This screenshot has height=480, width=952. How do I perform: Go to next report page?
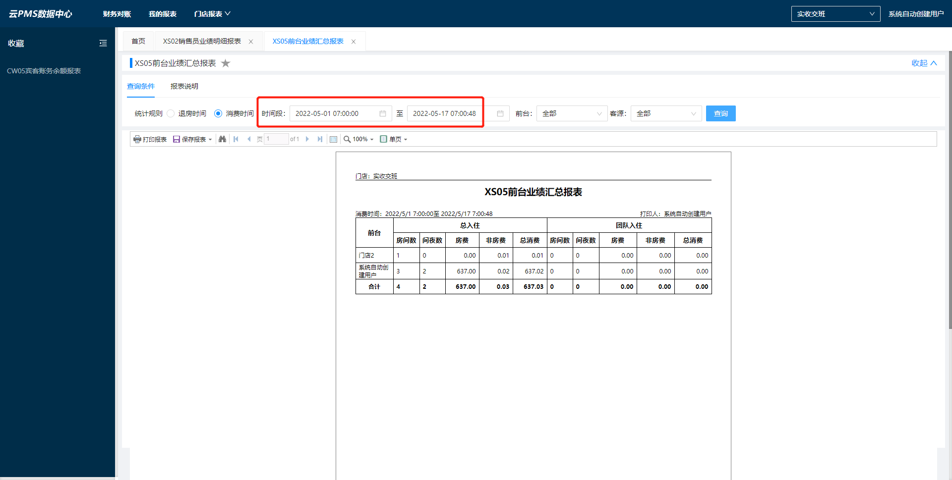tap(307, 139)
